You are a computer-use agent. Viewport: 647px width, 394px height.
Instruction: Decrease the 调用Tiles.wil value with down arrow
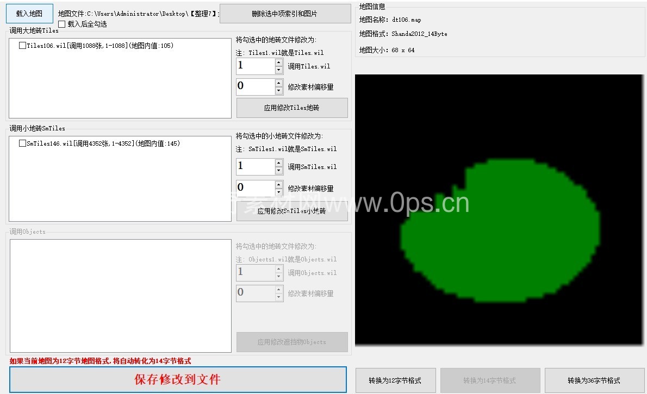[279, 70]
